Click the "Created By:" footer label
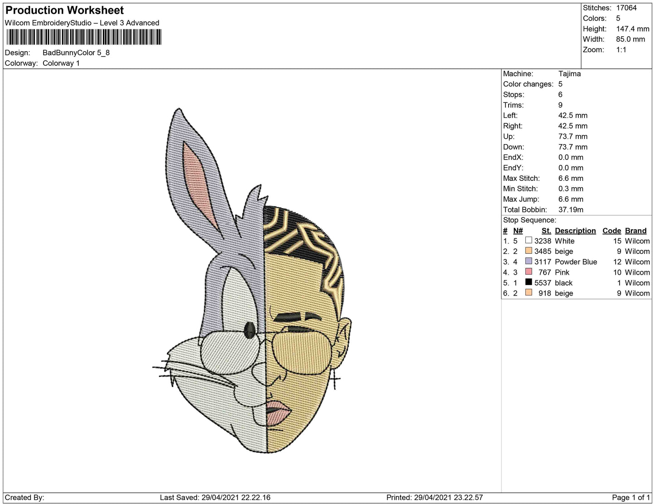 pos(24,497)
